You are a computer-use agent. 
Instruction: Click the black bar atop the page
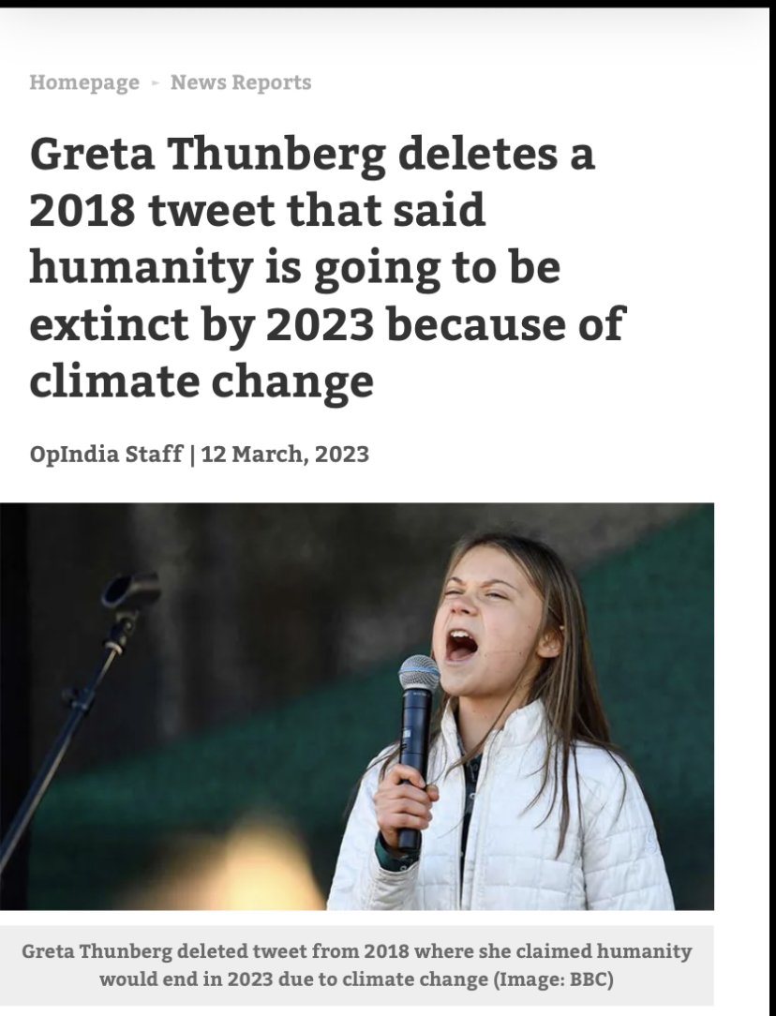[x=388, y=4]
